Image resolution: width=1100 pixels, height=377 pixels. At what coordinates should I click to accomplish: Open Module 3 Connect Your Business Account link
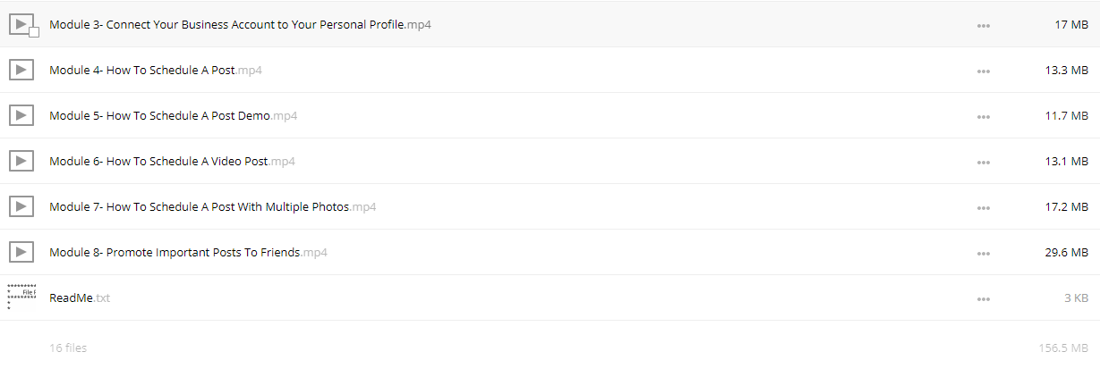[x=241, y=24]
